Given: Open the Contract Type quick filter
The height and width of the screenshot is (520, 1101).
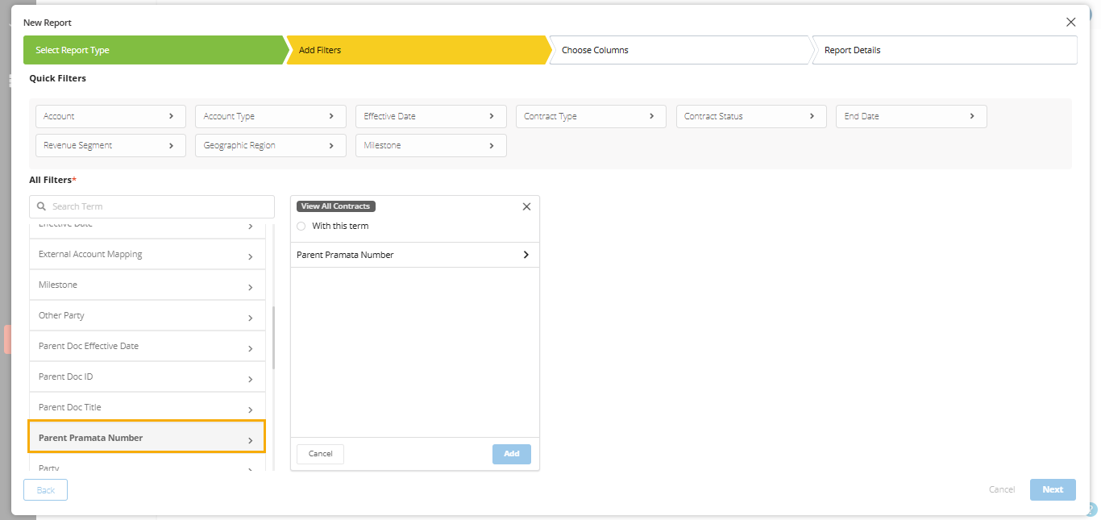Looking at the screenshot, I should [x=591, y=116].
